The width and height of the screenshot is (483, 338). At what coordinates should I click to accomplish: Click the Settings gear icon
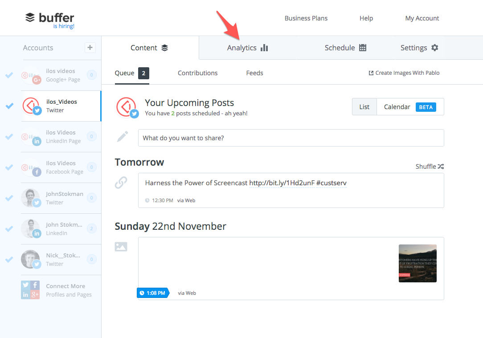click(434, 47)
